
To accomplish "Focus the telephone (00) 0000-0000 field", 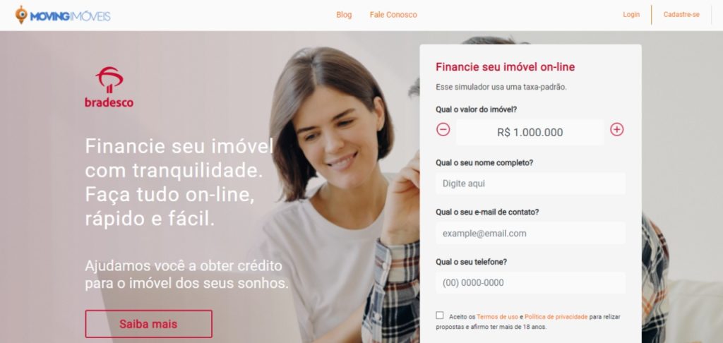I will tap(531, 282).
